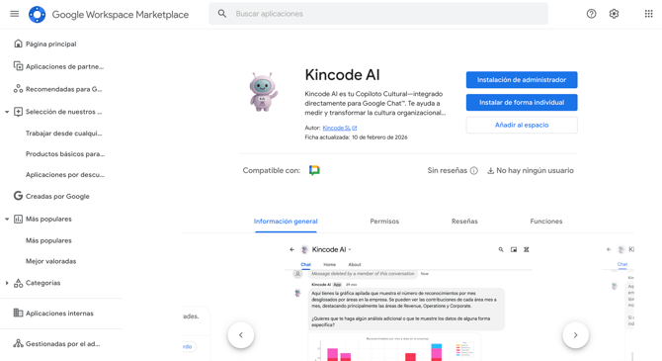Click the Kincode AI chat screenshot thumbnail
The image size is (662, 361).
(408, 303)
